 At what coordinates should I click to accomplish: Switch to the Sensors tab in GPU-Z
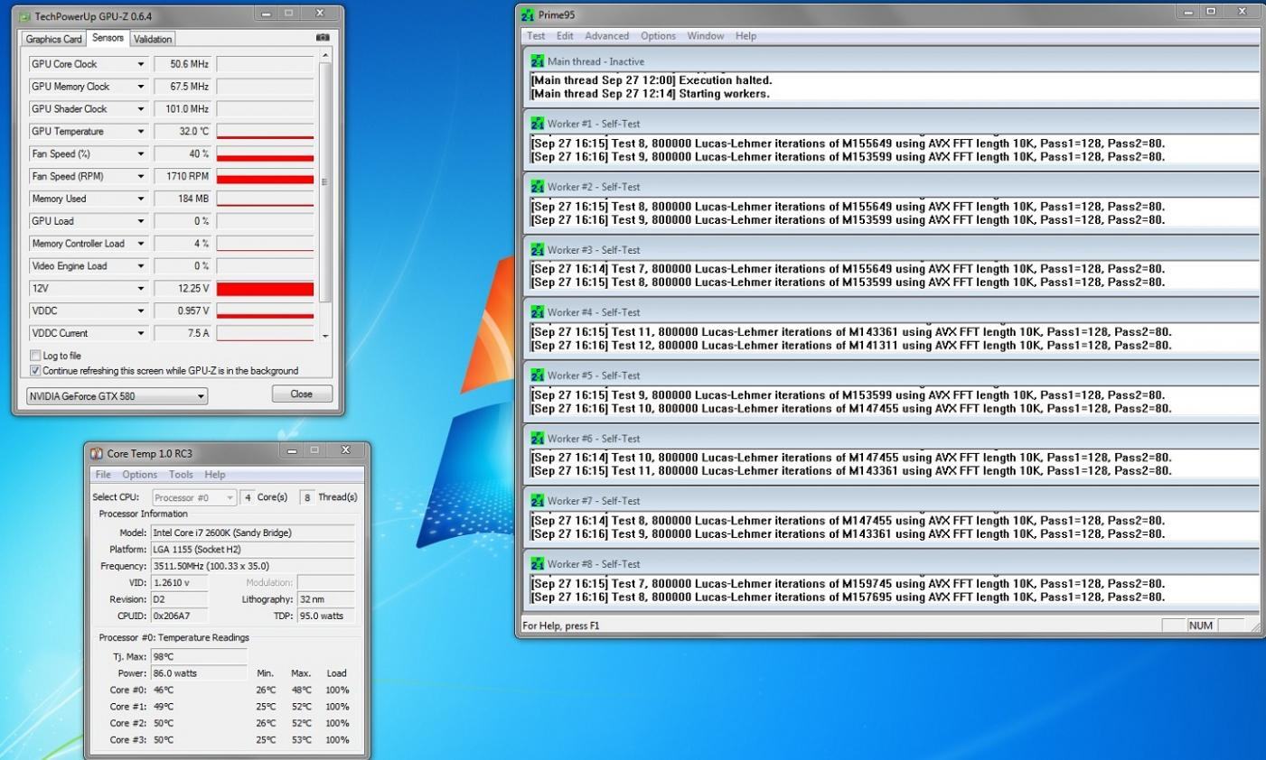108,38
